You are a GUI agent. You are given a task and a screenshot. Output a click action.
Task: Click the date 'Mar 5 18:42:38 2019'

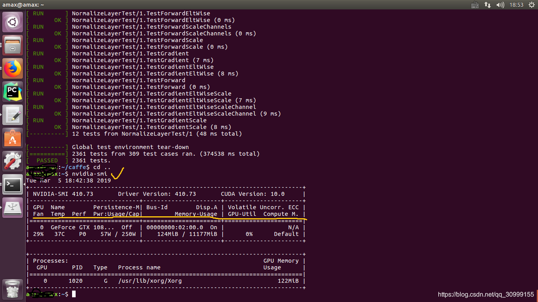76,180
